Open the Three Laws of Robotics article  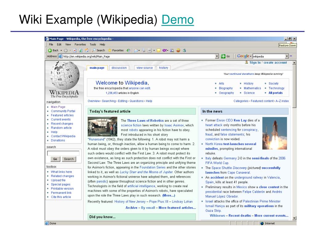(145, 120)
